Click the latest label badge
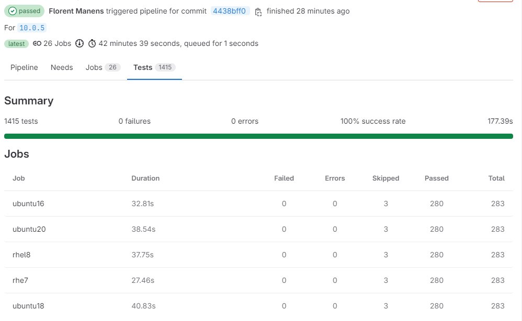The image size is (522, 321). [16, 44]
